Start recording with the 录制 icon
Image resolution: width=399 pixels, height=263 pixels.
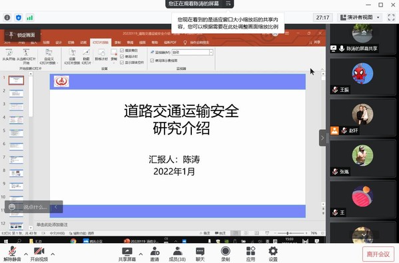(225, 251)
